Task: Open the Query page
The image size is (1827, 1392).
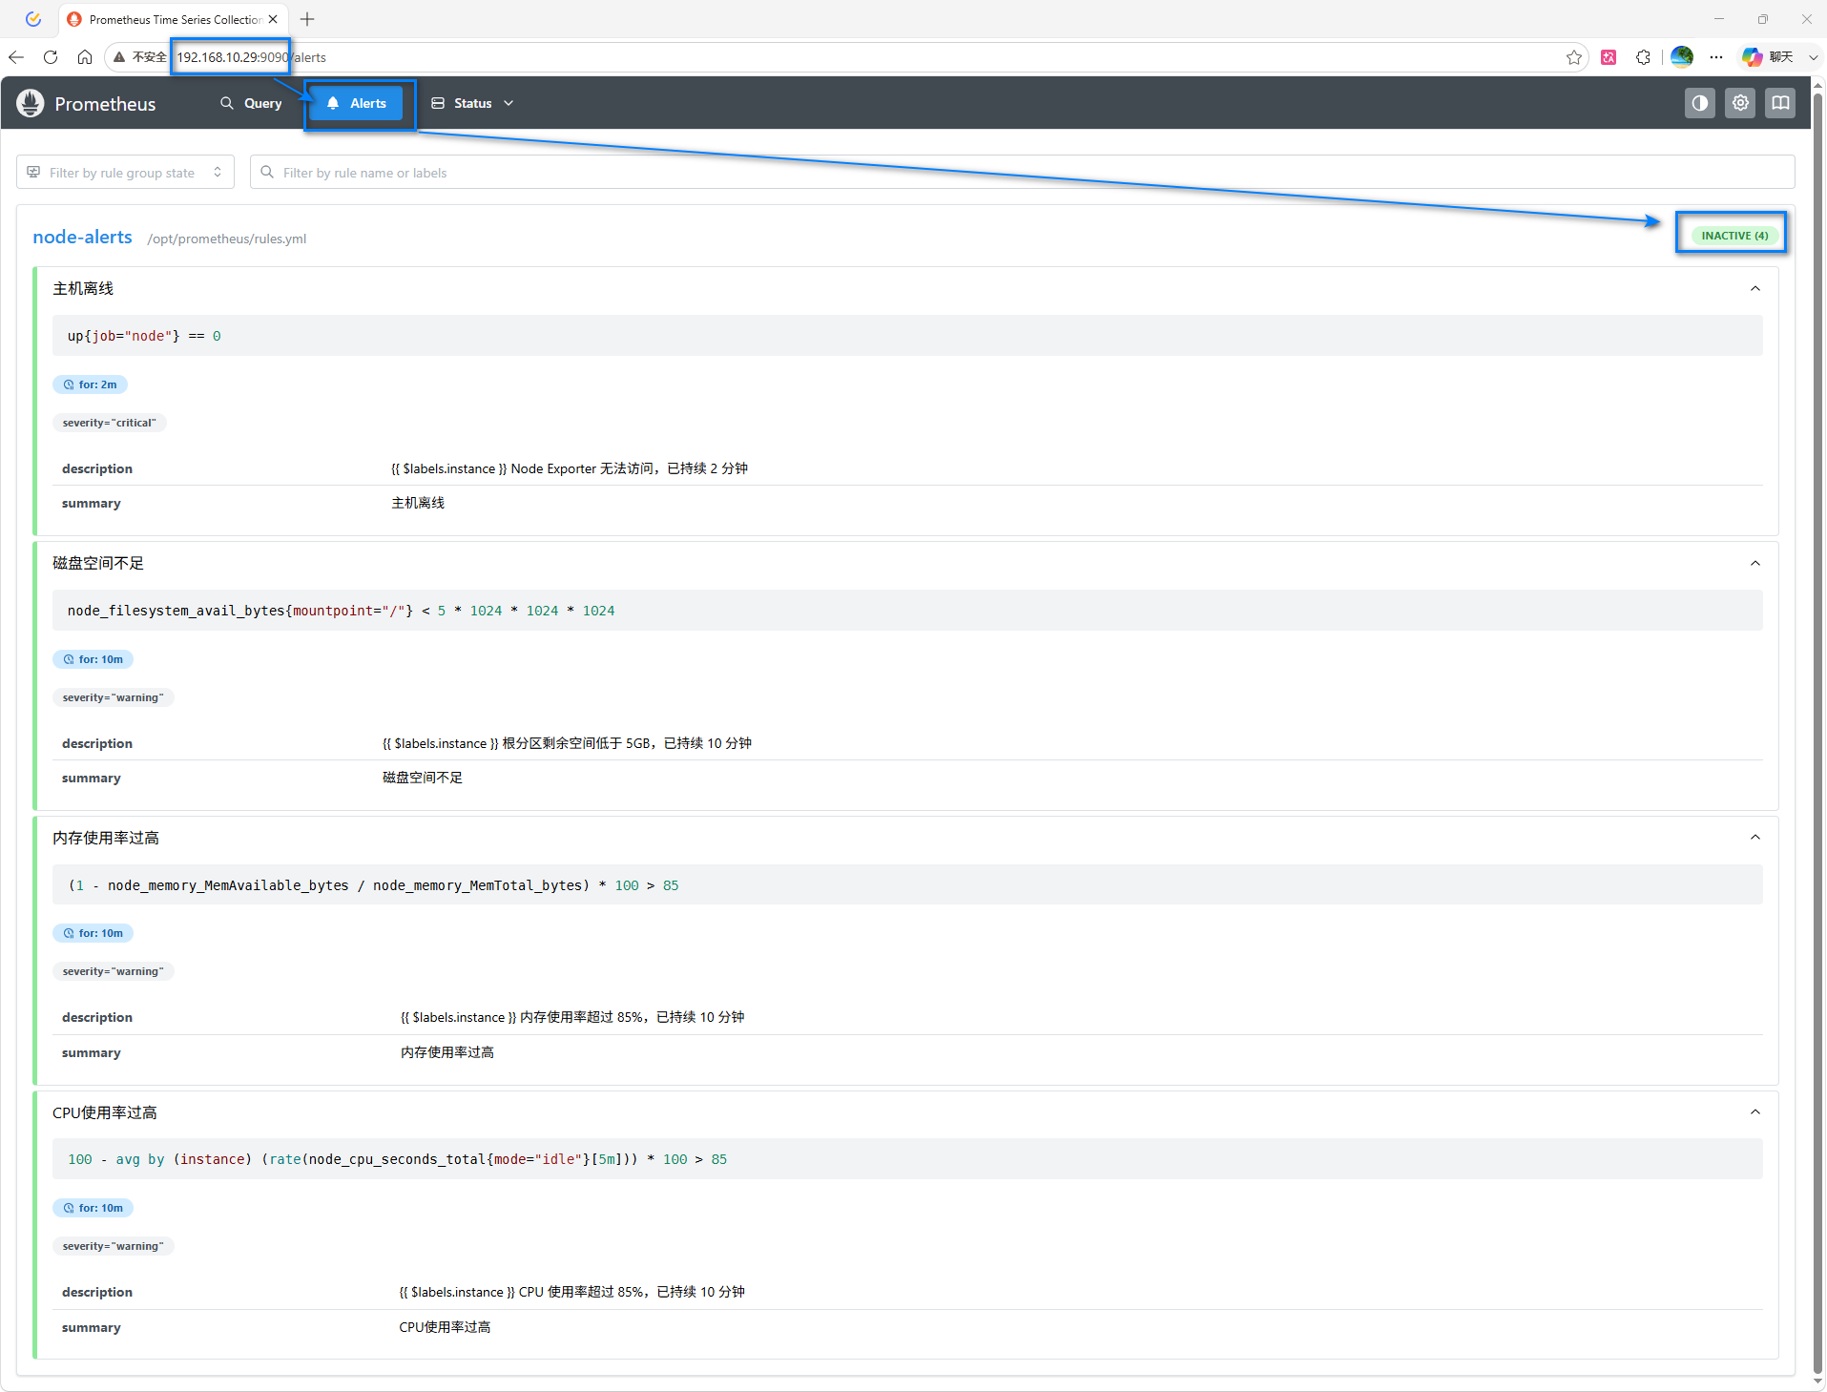Action: tap(251, 103)
